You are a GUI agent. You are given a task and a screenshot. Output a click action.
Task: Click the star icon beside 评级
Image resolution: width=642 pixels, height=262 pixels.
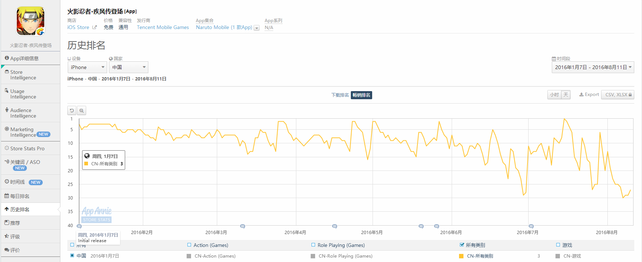pos(7,236)
